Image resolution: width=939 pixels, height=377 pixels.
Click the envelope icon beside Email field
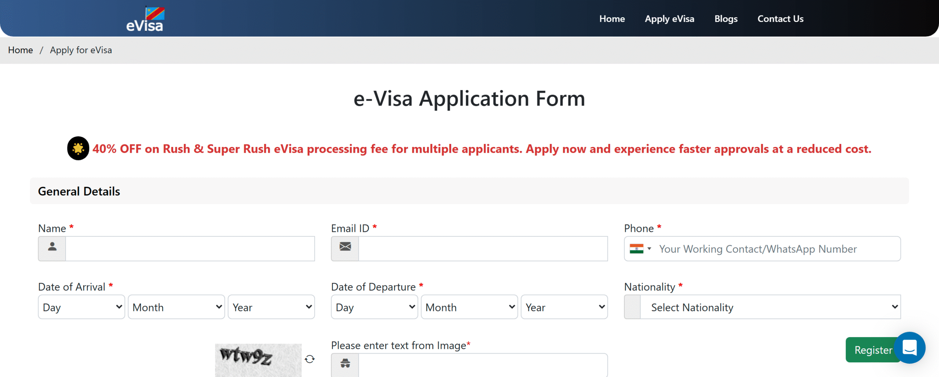pos(345,248)
